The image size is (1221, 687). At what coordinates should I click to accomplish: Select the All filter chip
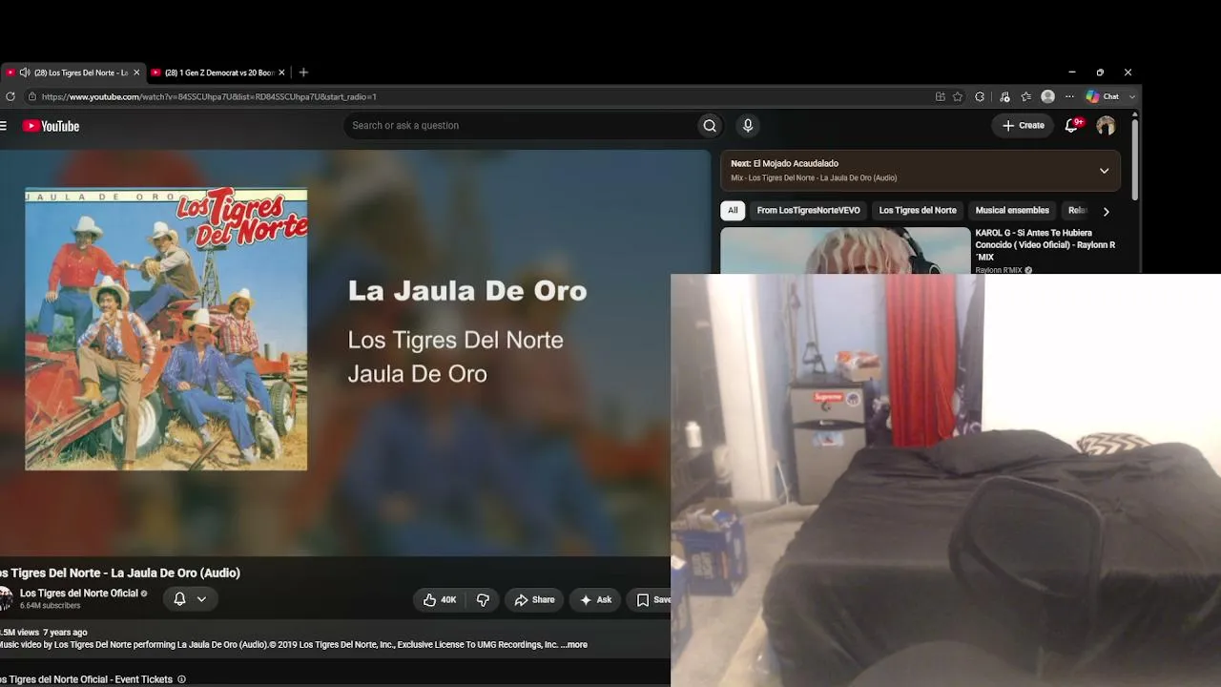(733, 210)
